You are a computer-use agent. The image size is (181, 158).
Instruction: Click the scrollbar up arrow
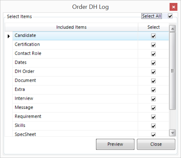click(x=173, y=28)
